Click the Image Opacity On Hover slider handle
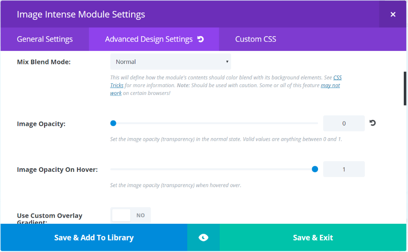This screenshot has width=408, height=252. pyautogui.click(x=315, y=169)
